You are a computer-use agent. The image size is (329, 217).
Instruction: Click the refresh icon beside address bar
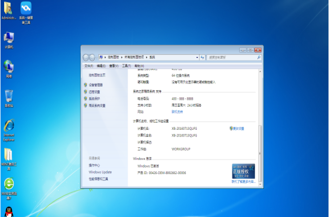[202, 57]
